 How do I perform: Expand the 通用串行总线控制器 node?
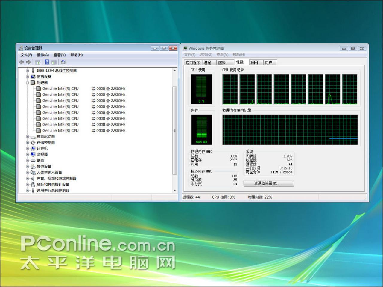[x=28, y=190]
